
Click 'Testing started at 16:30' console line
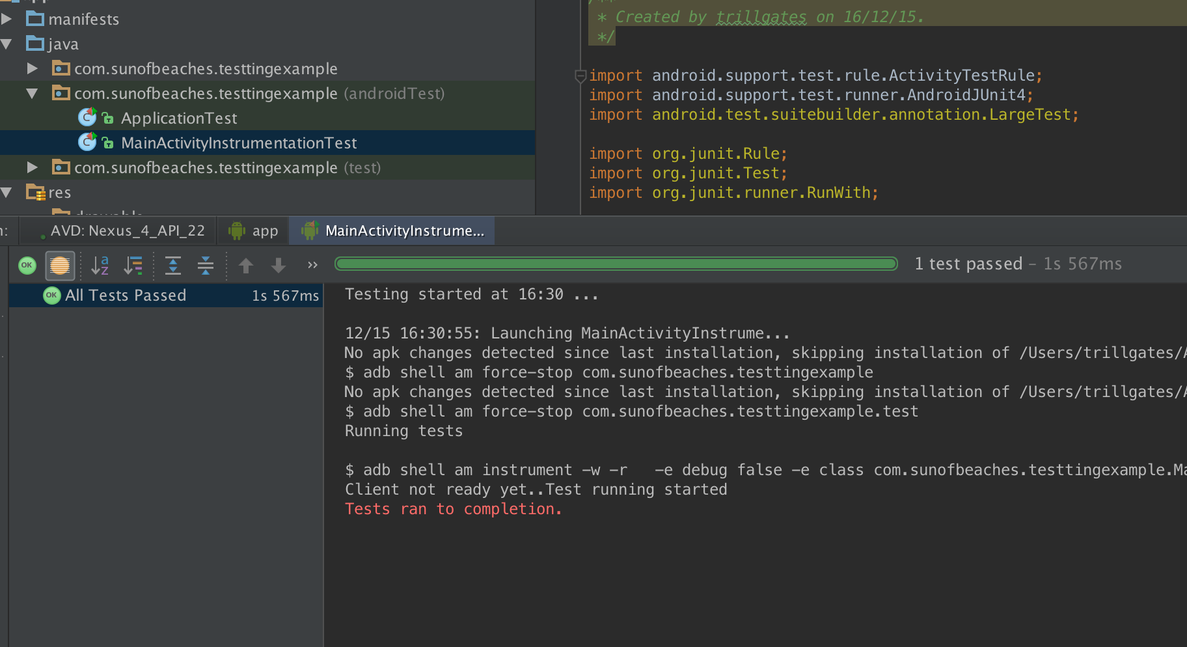tap(471, 294)
